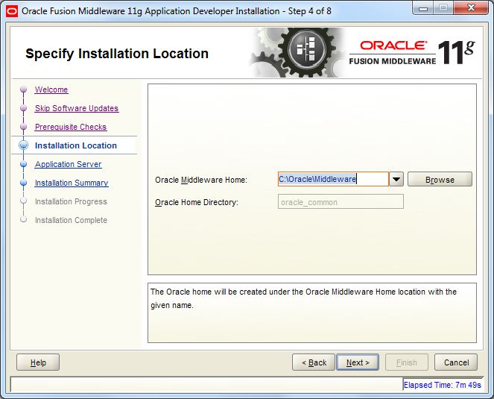This screenshot has width=494, height=399.
Task: Click the Oracle Fusion Middleware 11g logo
Action: click(x=412, y=52)
